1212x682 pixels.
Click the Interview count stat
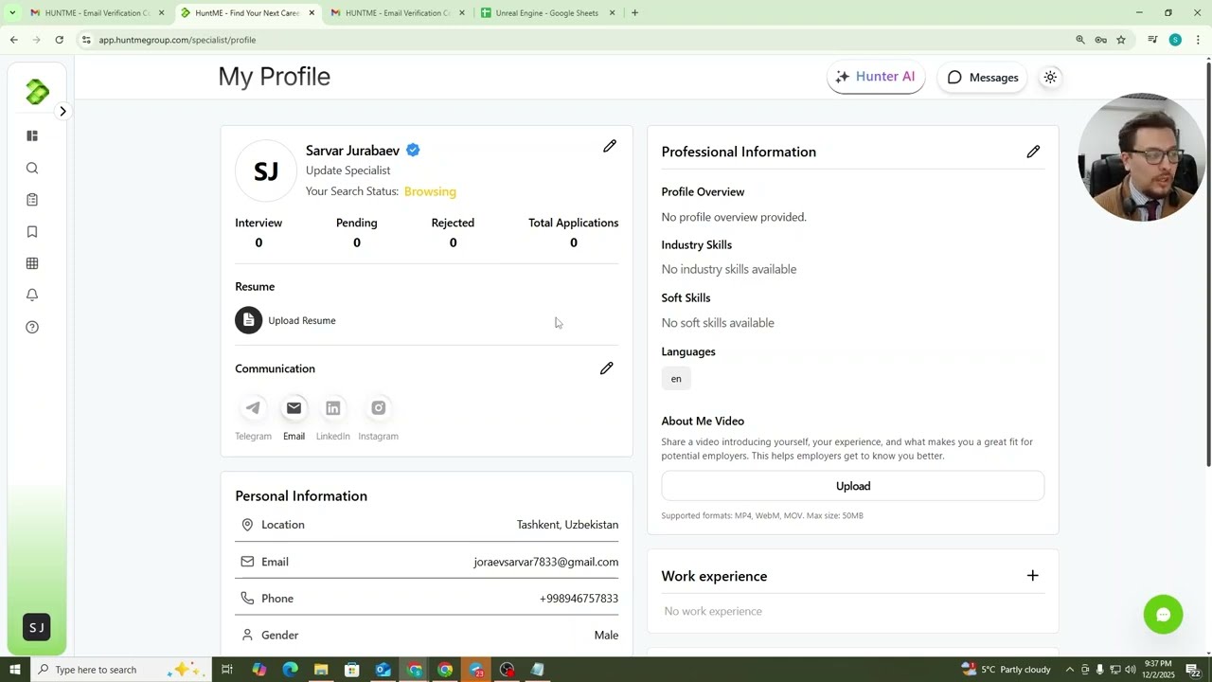[x=258, y=242]
